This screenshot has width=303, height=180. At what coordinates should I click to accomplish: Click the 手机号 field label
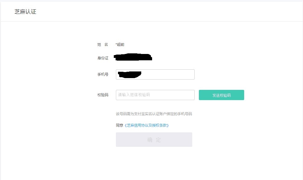tap(103, 74)
